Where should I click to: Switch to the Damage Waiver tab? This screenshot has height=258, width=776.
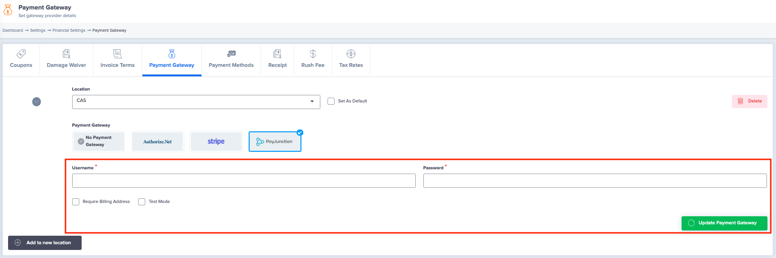66,60
